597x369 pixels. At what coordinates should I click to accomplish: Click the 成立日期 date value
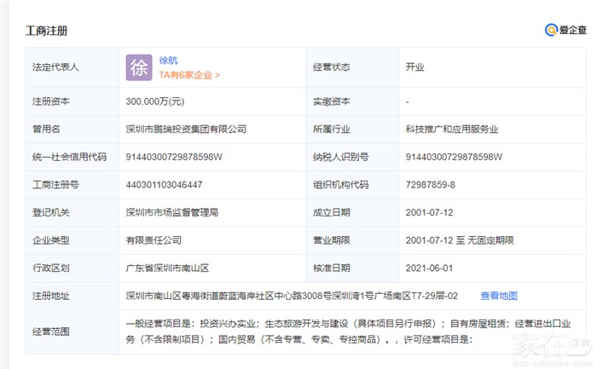(x=429, y=212)
